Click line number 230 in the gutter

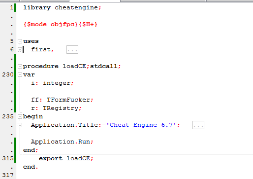[x=8, y=74]
